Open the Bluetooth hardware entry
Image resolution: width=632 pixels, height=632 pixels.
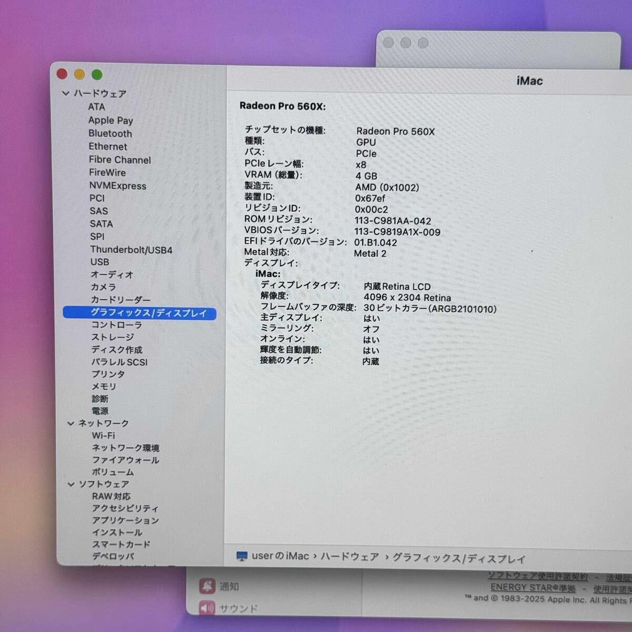(110, 134)
